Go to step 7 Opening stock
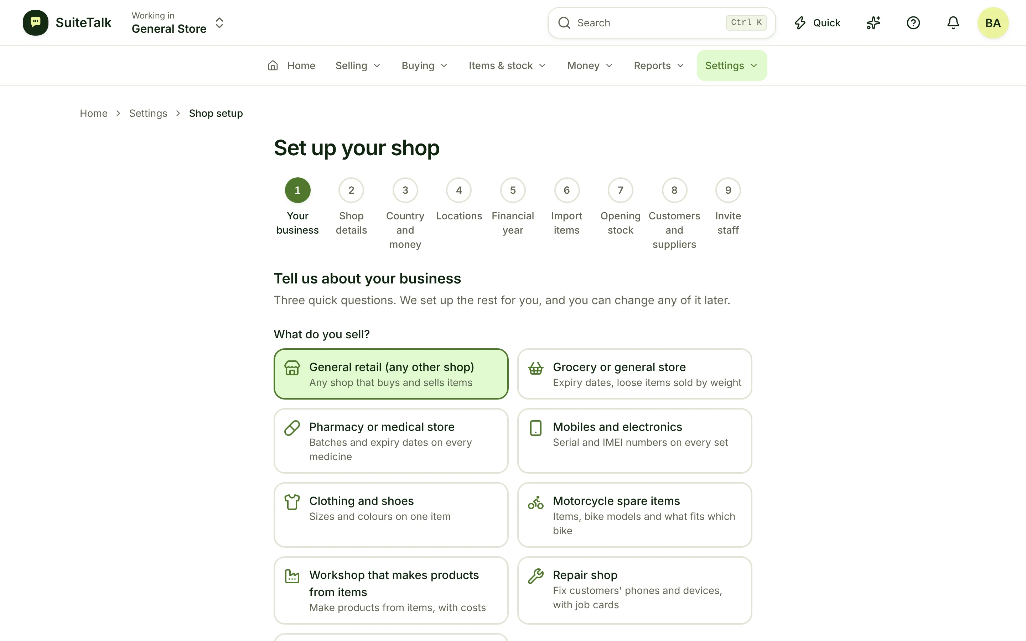Image resolution: width=1026 pixels, height=641 pixels. 621,207
